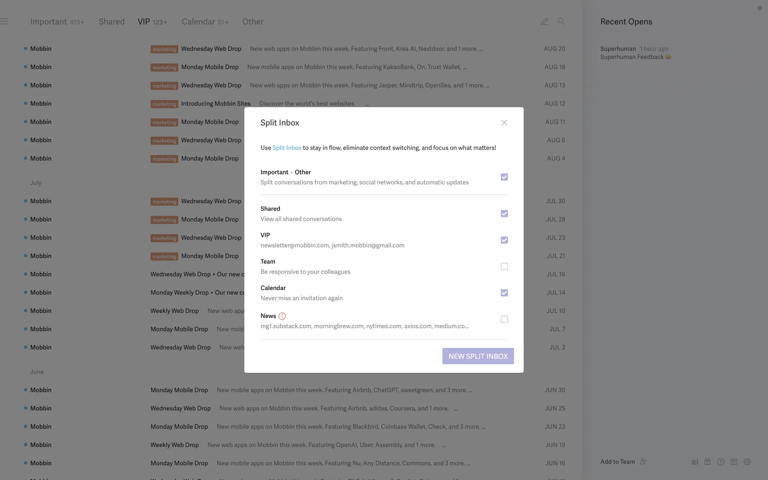Click the NEW SPLIT INBOX button

tap(478, 356)
